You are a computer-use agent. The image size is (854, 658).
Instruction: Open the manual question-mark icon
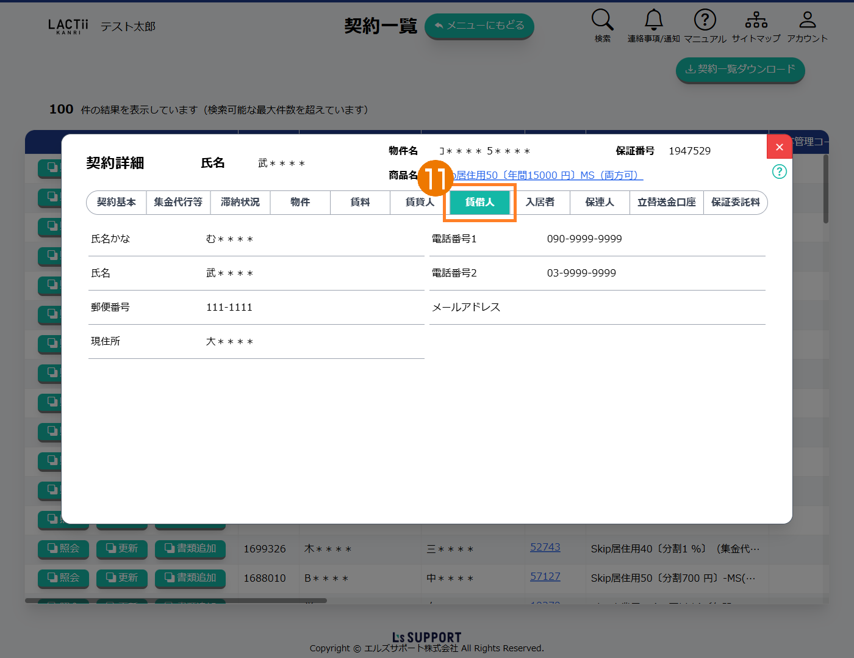tap(705, 20)
